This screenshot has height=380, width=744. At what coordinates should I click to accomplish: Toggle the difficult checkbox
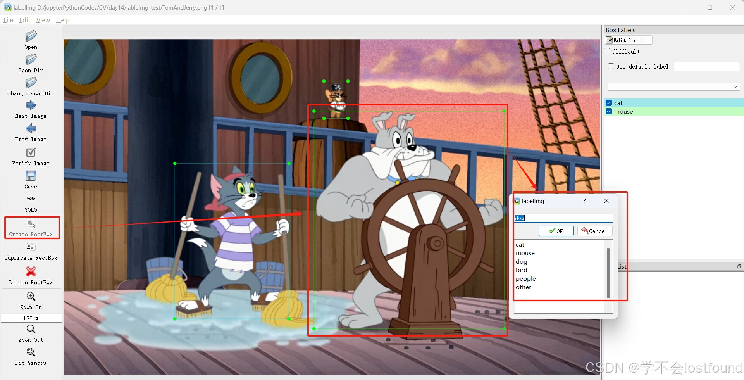click(607, 51)
